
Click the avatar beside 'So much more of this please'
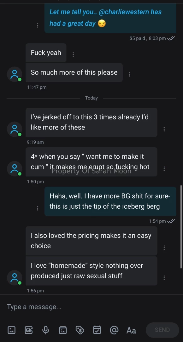(15, 74)
